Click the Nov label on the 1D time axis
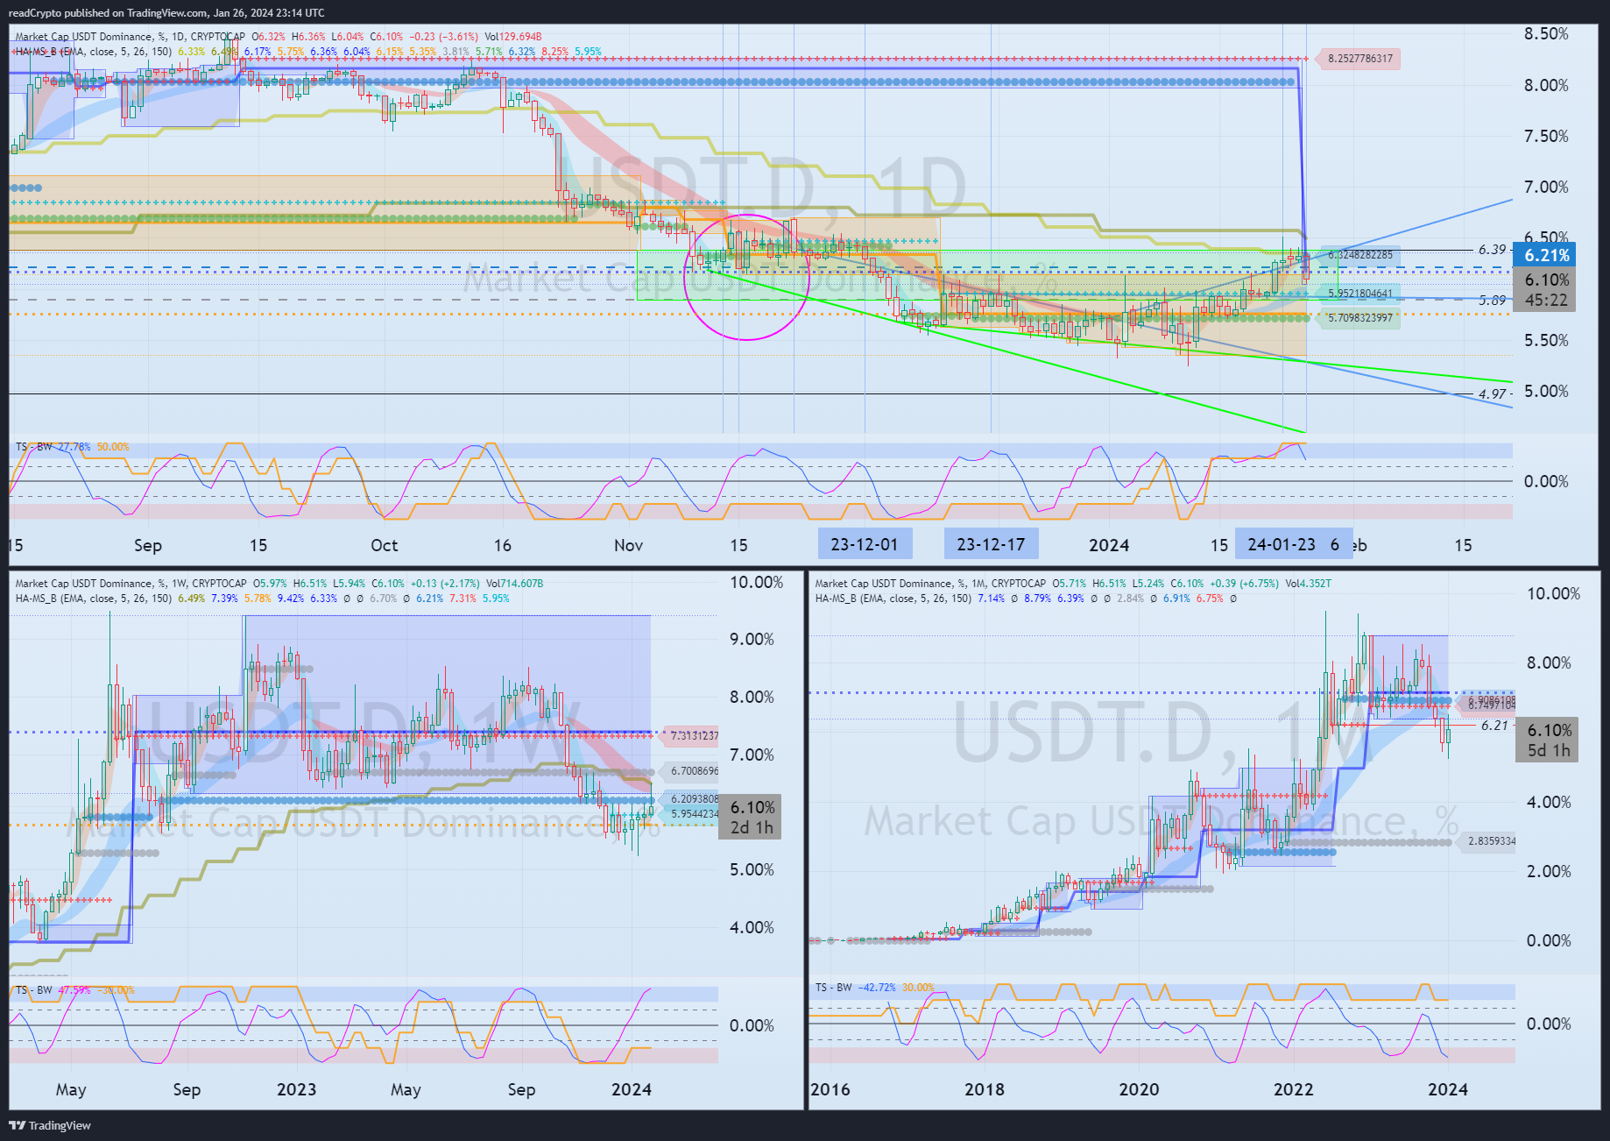The width and height of the screenshot is (1610, 1141). point(628,545)
